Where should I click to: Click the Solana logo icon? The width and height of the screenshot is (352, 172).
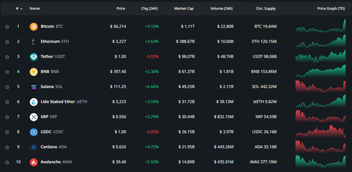pyautogui.click(x=34, y=87)
